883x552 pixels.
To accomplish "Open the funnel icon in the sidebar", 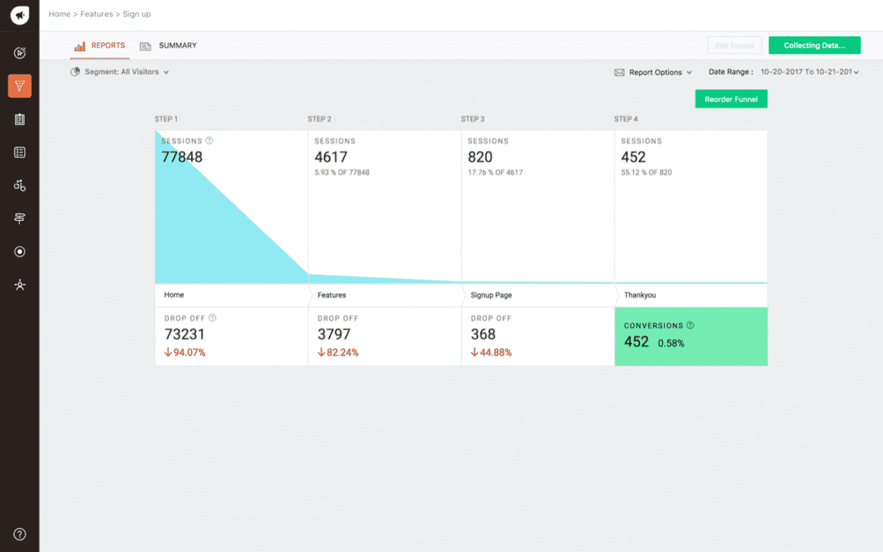I will point(19,86).
